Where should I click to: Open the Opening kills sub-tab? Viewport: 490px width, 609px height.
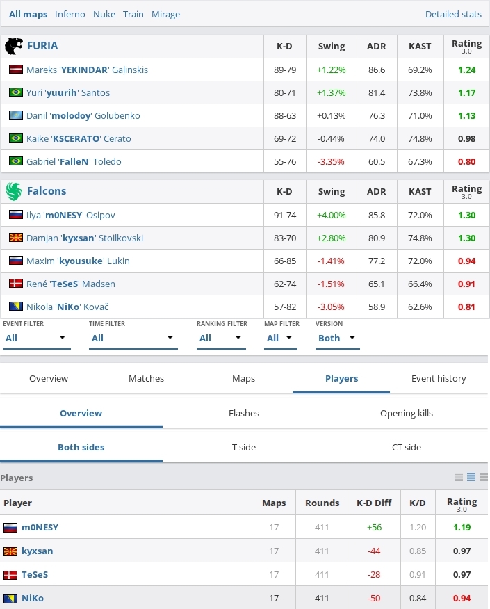407,413
